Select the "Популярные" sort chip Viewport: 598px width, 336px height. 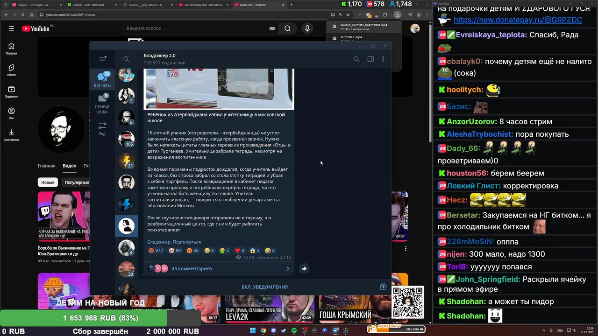[x=76, y=182]
